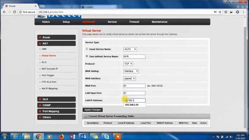249x140 pixels.
Task: Click the WAN Port input field
Action: (x=134, y=86)
